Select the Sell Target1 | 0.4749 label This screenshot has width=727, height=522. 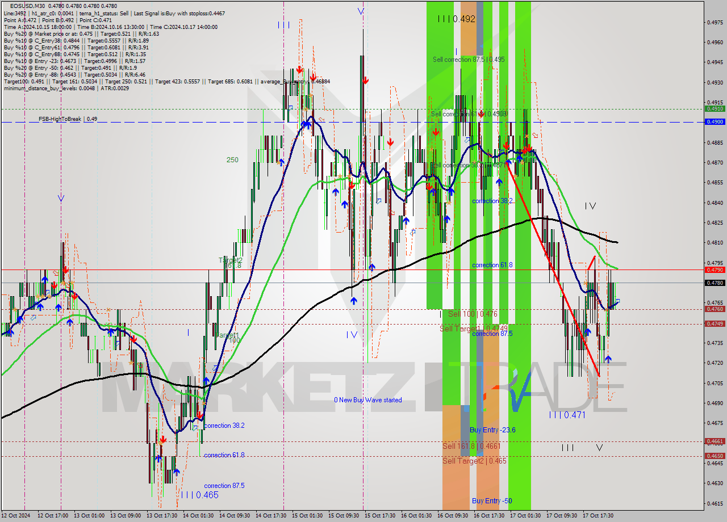(474, 329)
